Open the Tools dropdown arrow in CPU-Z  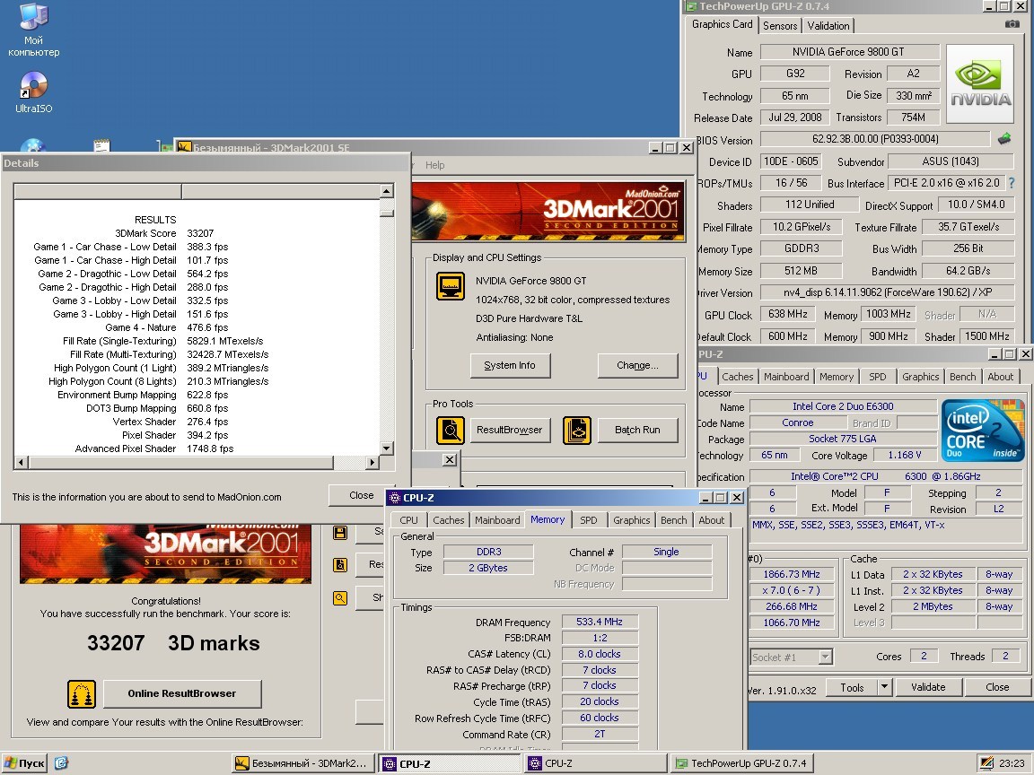[884, 687]
